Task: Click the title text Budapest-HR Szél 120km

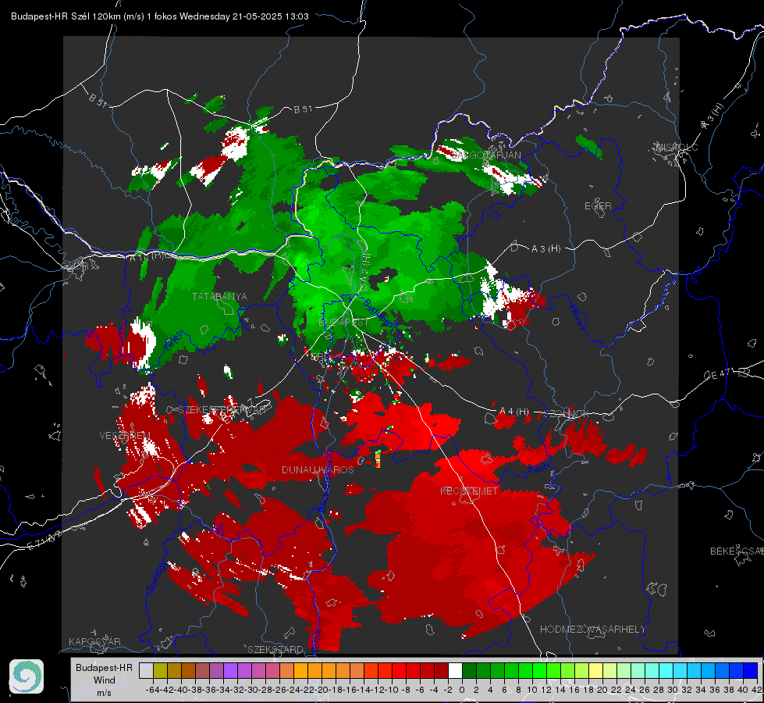Action: click(66, 16)
